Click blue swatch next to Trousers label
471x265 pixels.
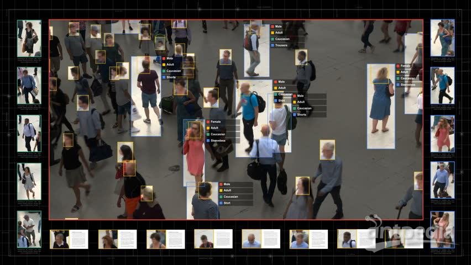tap(273, 45)
